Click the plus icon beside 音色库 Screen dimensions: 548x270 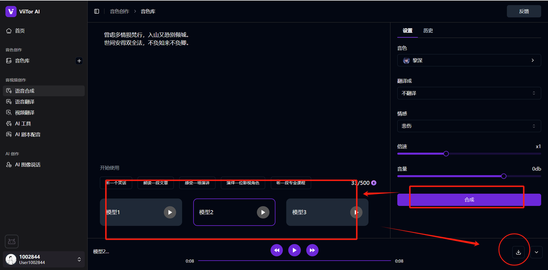pos(79,61)
